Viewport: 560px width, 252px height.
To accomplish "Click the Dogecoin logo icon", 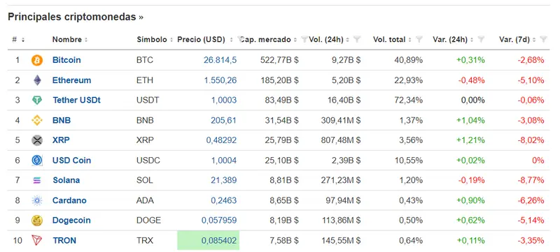I will (37, 221).
